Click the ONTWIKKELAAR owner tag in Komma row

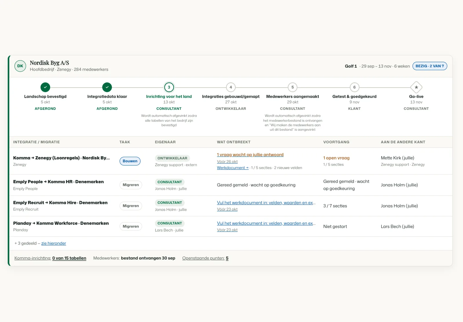click(x=172, y=158)
